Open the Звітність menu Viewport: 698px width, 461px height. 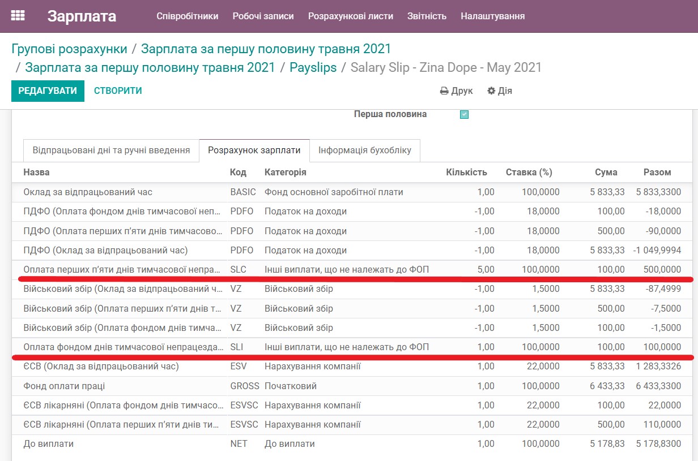coord(427,16)
